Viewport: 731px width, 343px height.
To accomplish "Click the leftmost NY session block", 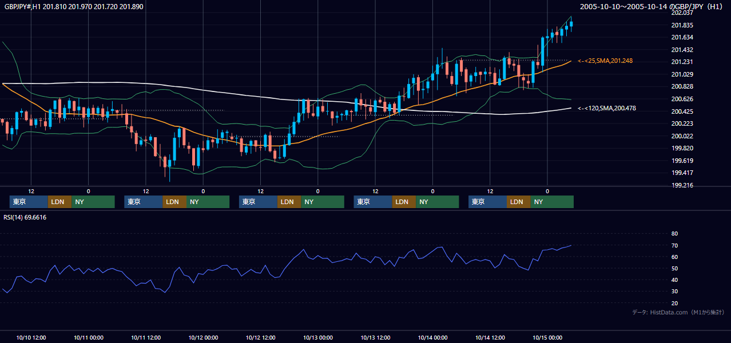I will coord(93,202).
